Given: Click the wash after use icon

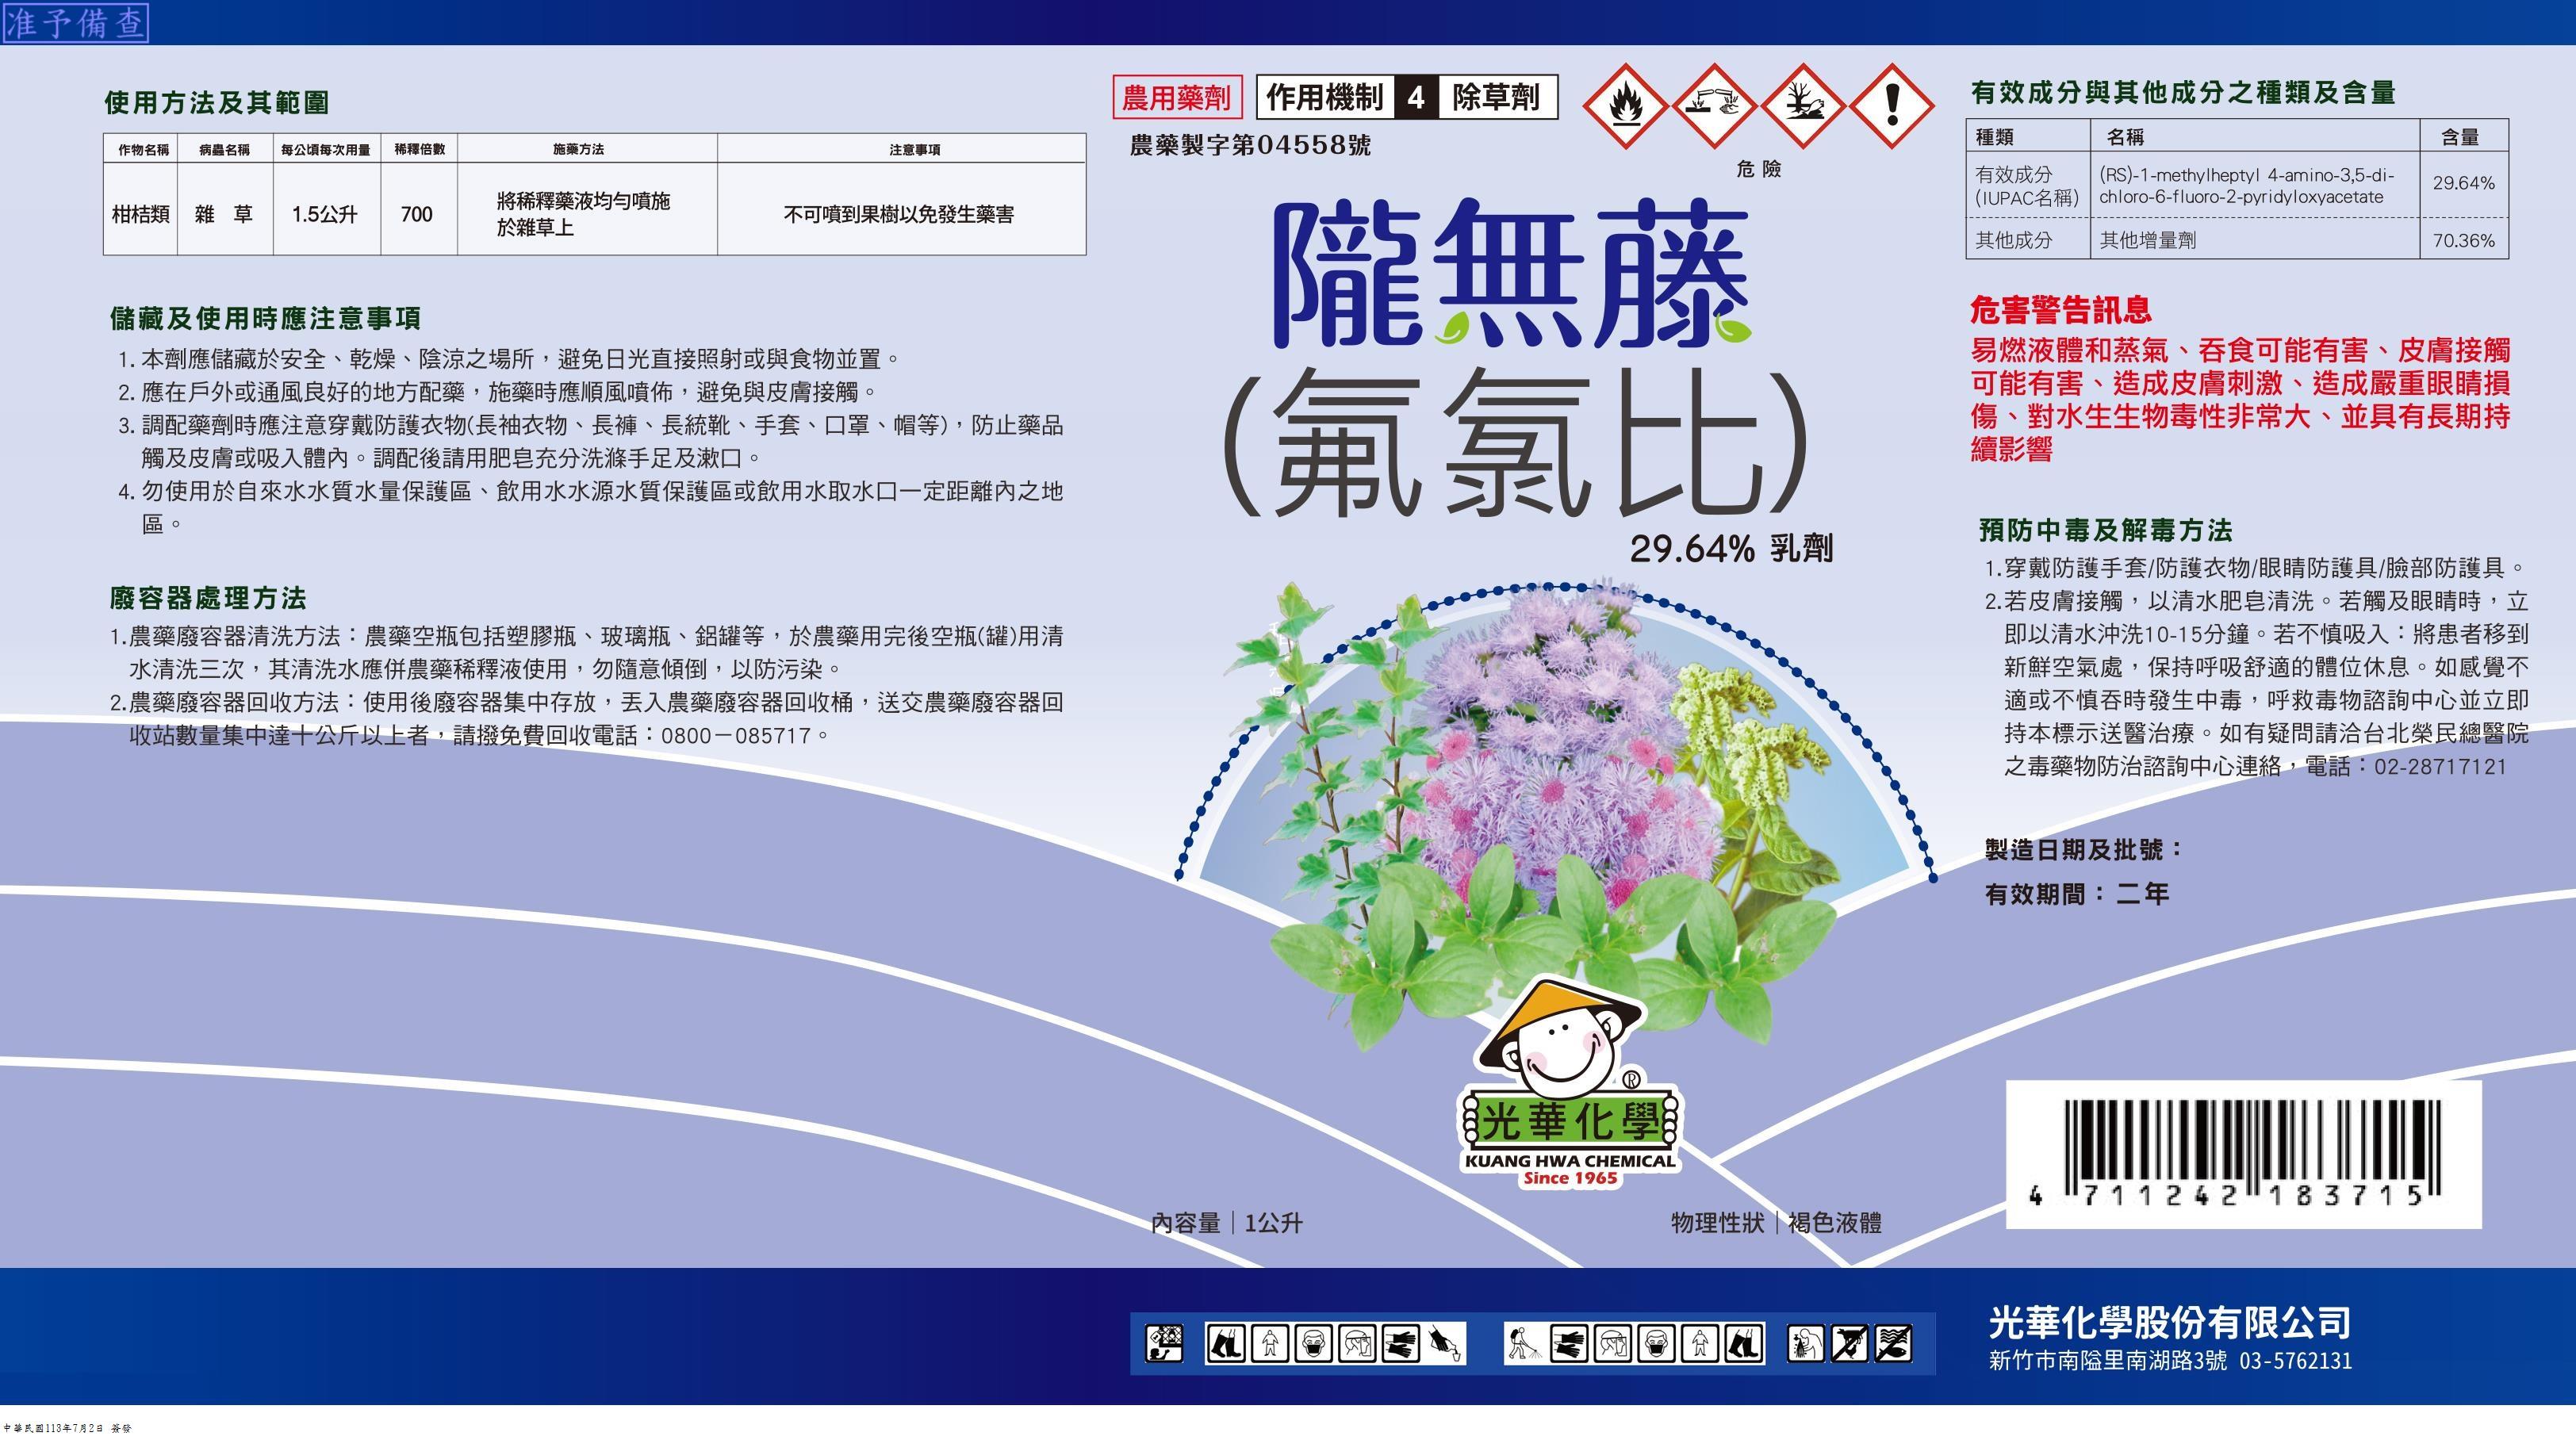Looking at the screenshot, I should [1806, 1343].
